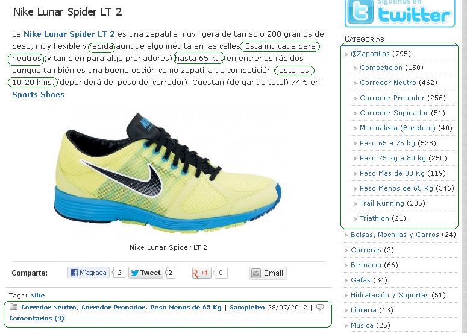Click the page's vertical scrollbar

(x=464, y=166)
